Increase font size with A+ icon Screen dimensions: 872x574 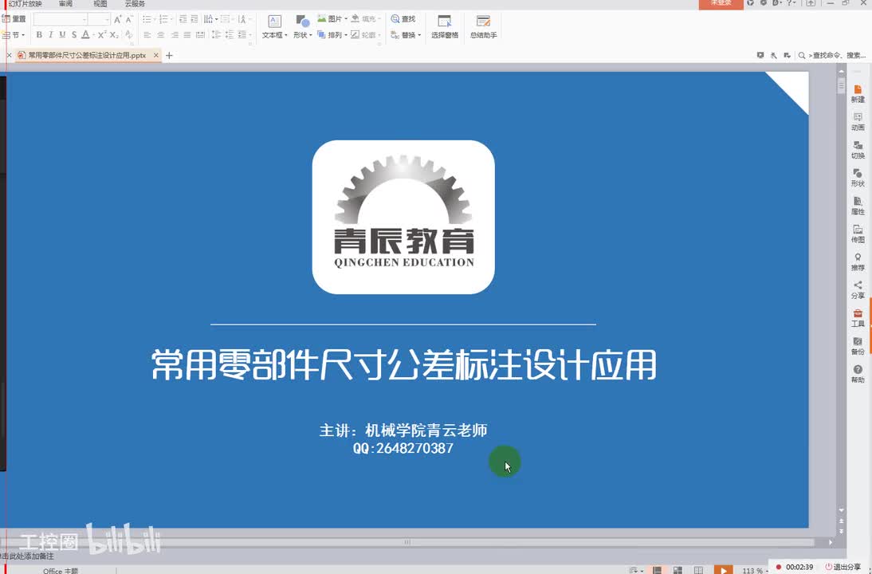[117, 19]
